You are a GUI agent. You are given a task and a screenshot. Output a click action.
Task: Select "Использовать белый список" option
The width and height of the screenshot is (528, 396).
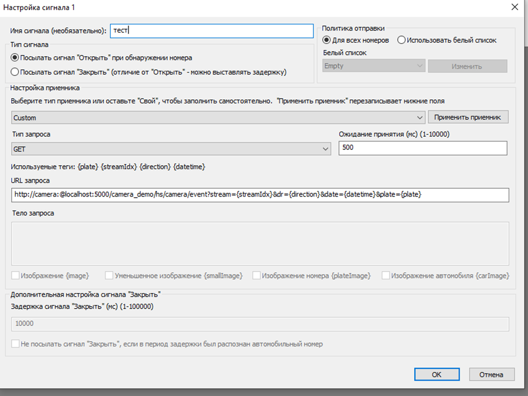pyautogui.click(x=401, y=40)
